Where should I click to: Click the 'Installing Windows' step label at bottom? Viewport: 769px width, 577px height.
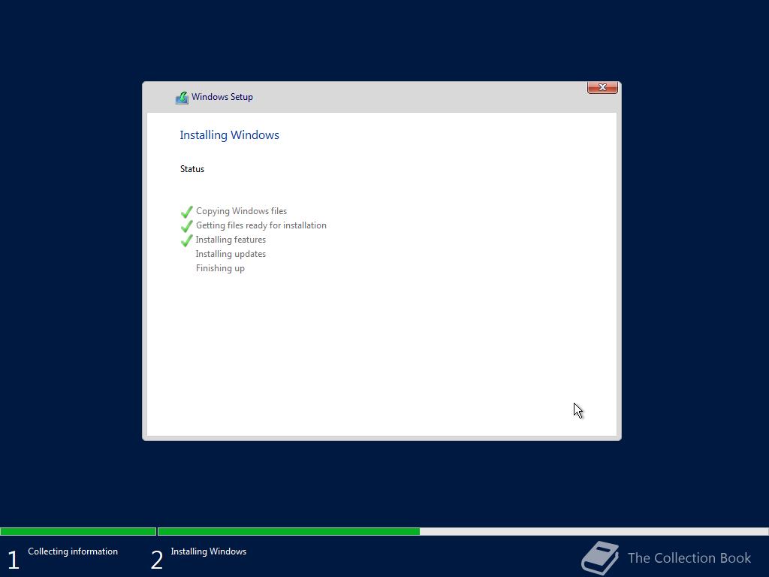click(x=209, y=551)
